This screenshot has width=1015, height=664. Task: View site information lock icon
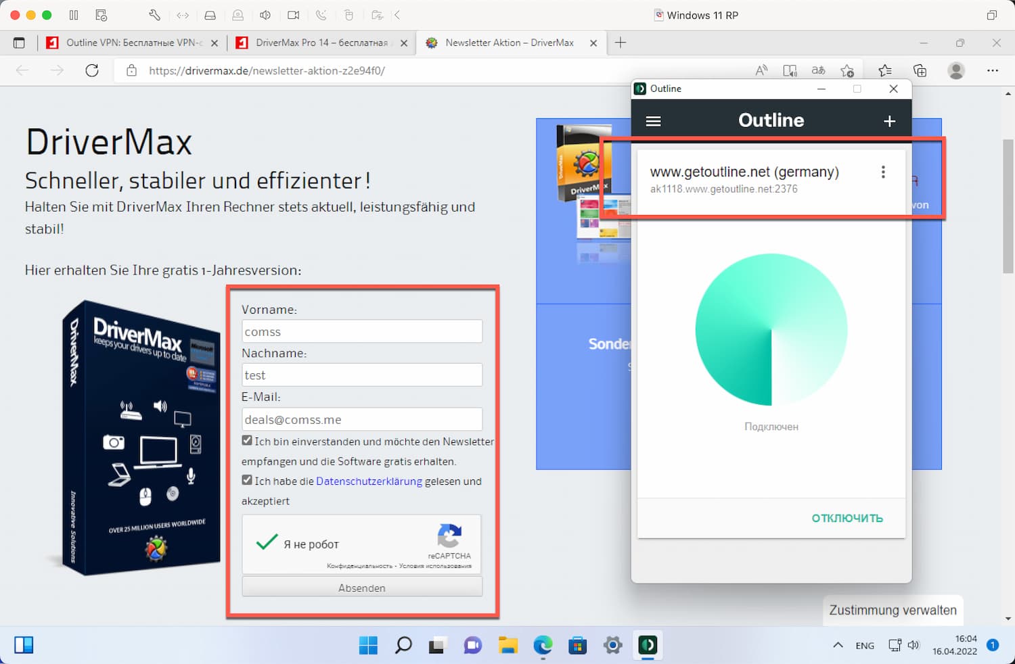coord(132,70)
